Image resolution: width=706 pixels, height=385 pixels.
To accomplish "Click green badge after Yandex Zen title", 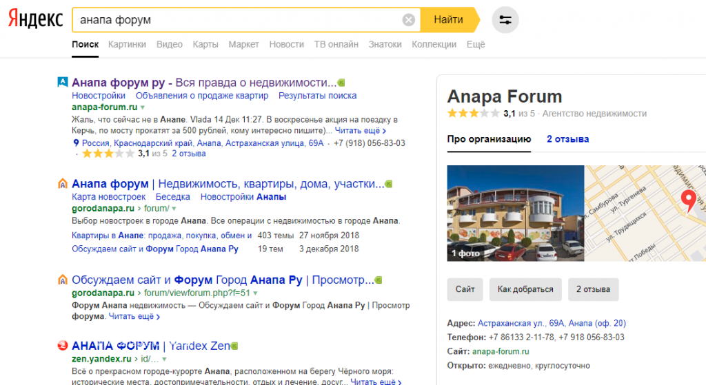I will tap(234, 346).
